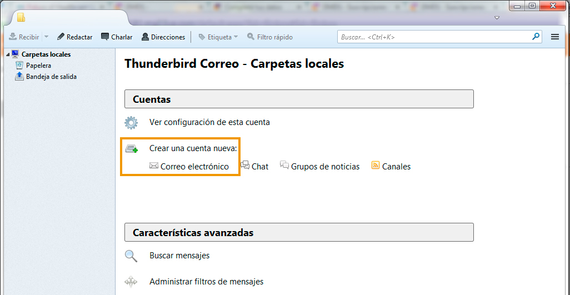Open Charlar chat button
This screenshot has height=295, width=570.
coord(117,37)
